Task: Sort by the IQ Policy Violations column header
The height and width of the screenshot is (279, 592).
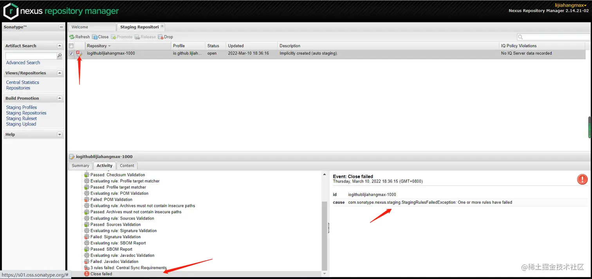Action: tap(543, 46)
